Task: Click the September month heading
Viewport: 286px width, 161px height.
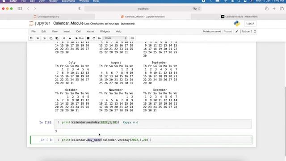Action: [x=159, y=63]
